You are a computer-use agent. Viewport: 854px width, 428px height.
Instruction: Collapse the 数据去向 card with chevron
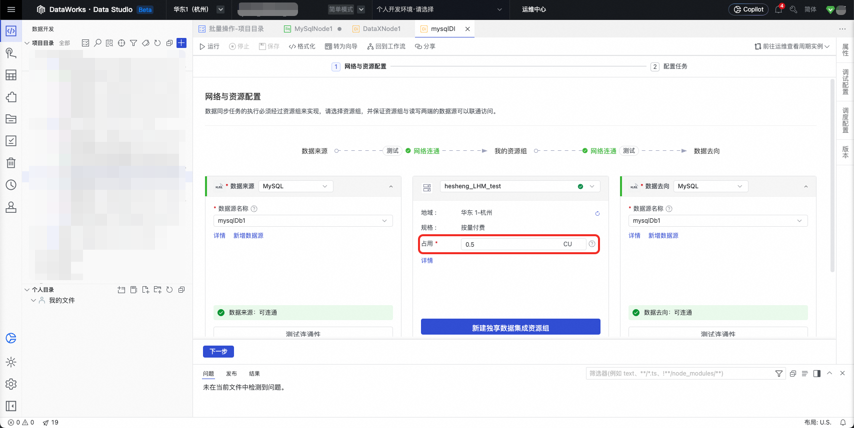click(806, 186)
